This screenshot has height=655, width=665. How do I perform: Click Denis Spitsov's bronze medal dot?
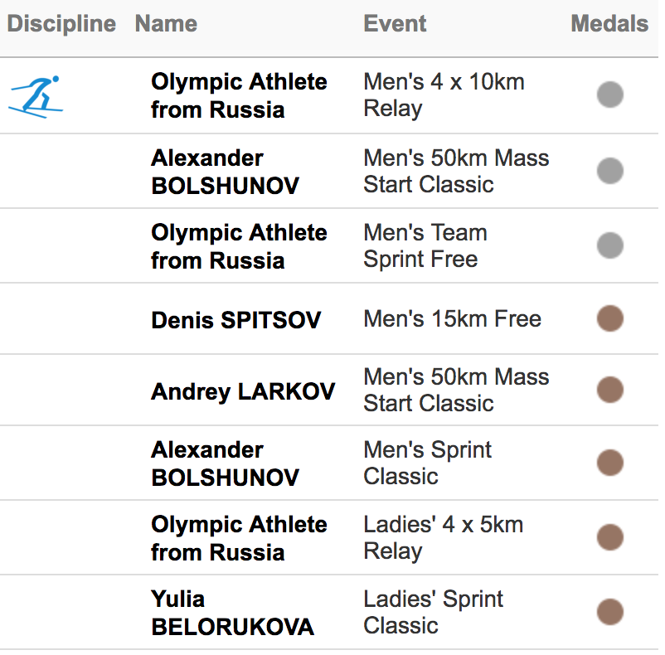point(610,318)
